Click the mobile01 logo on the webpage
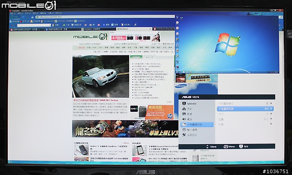Screen dimensions: 292x175 [x=90, y=37]
